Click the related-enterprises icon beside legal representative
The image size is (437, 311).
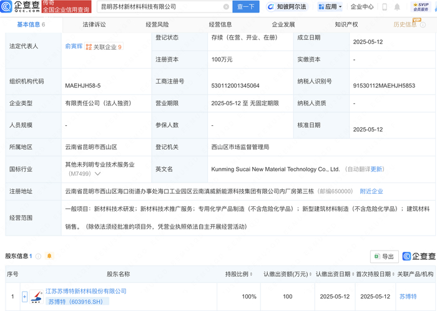[89, 47]
